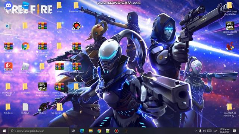
Task: Open the tyres folder
Action: [x=59, y=26]
